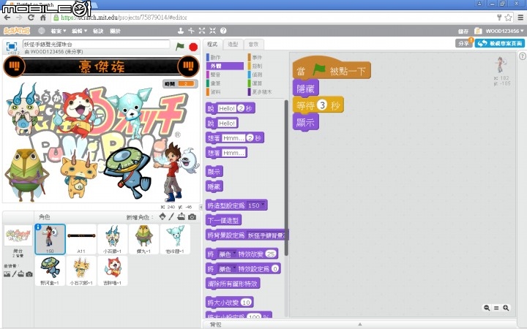Choose new backdrop from library
Image resolution: width=527 pixels, height=329 pixels.
7,274
